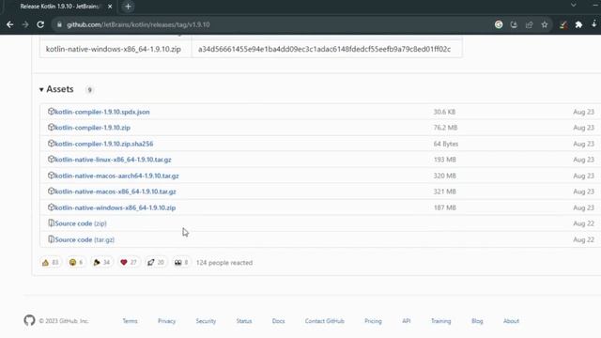Click the browser forward arrow
601x338 pixels.
click(x=25, y=24)
